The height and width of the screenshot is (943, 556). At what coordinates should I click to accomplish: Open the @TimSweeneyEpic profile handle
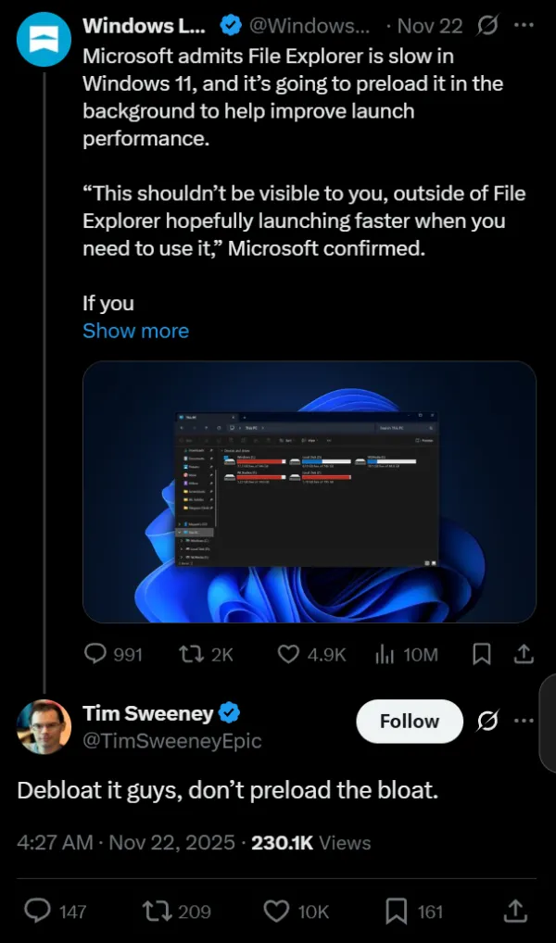pyautogui.click(x=172, y=741)
